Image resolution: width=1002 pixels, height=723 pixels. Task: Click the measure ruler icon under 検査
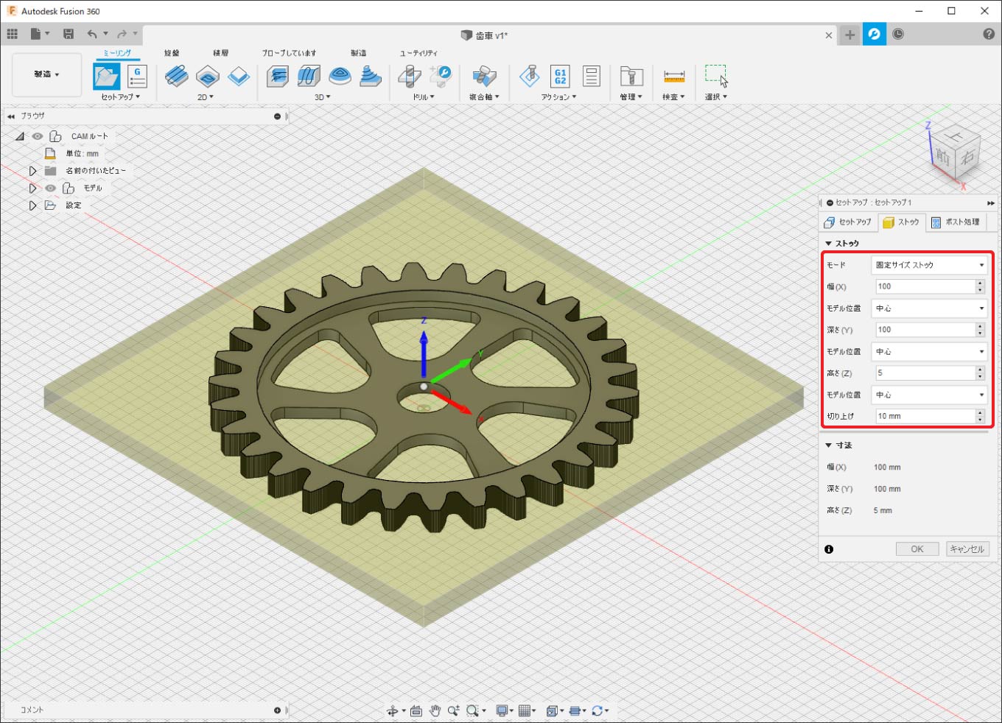pyautogui.click(x=673, y=76)
